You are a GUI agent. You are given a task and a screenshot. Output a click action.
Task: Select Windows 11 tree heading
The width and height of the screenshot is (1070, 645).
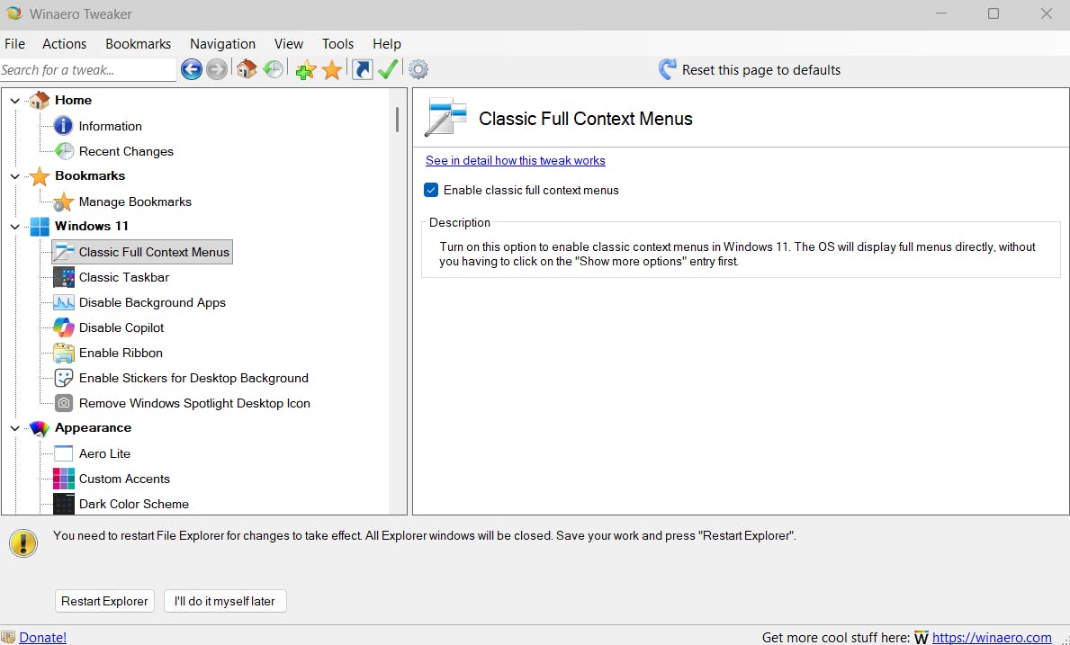point(92,226)
